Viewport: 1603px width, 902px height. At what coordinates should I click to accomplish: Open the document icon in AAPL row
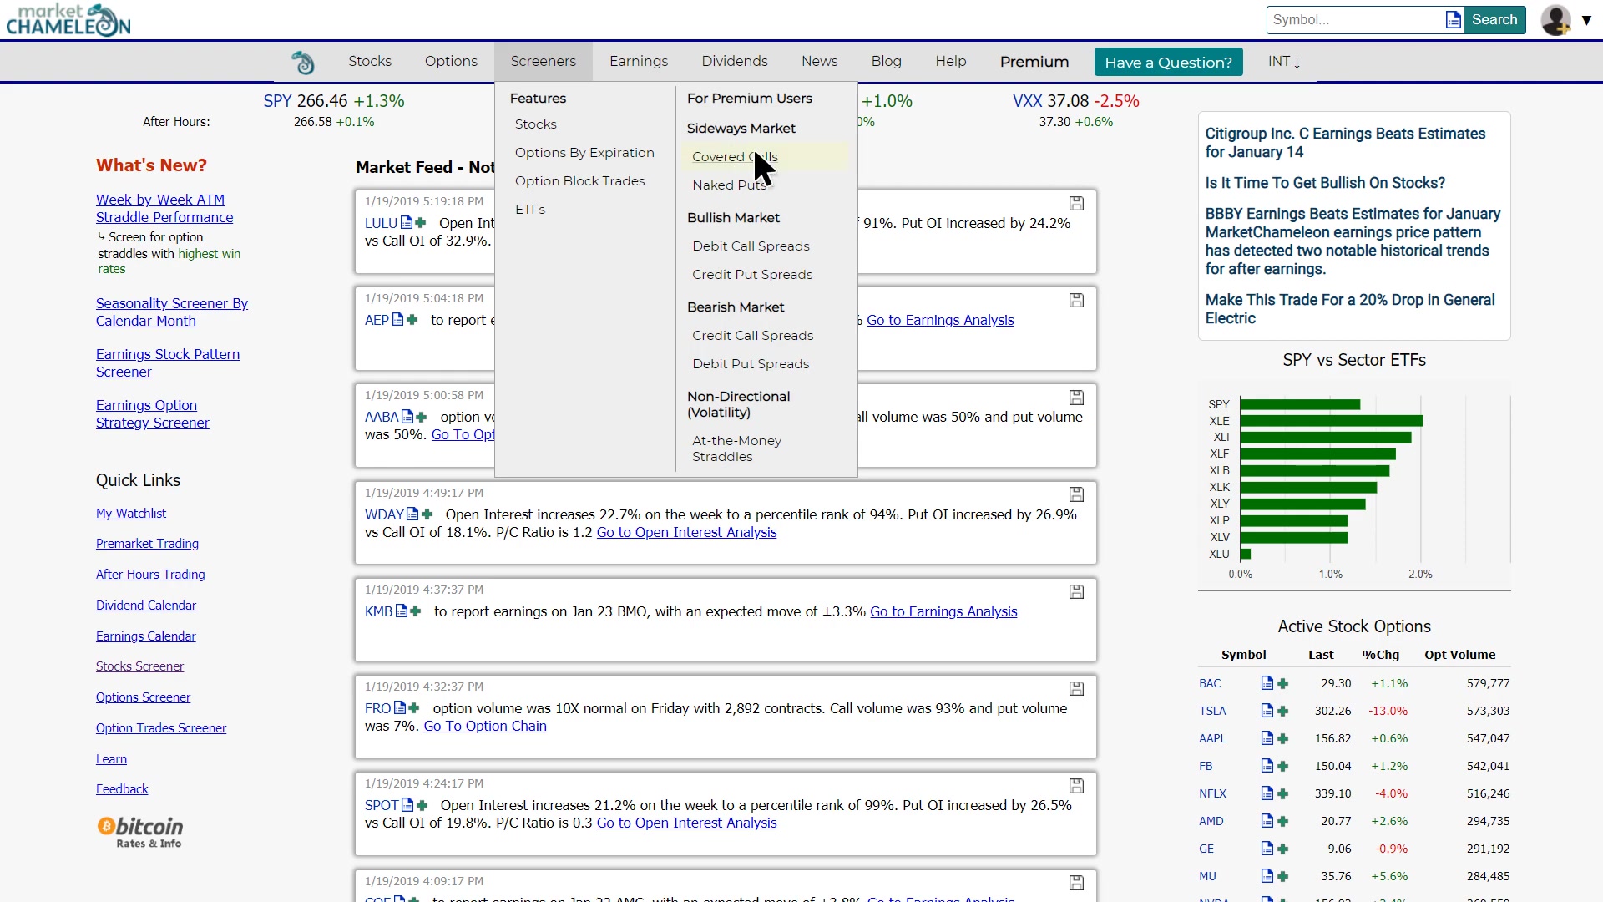1267,738
